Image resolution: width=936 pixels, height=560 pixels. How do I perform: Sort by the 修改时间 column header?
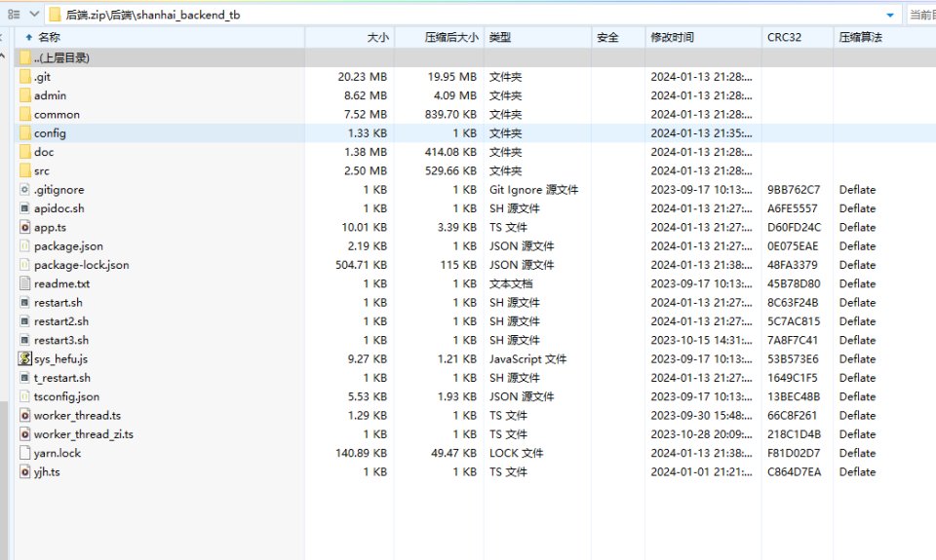tap(672, 37)
